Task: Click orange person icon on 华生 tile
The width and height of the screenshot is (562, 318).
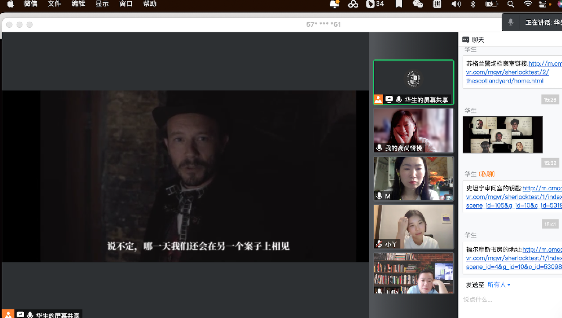Action: pos(378,100)
